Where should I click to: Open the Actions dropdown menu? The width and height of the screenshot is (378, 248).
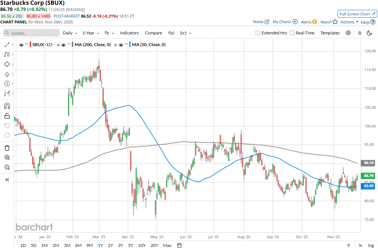pyautogui.click(x=349, y=22)
